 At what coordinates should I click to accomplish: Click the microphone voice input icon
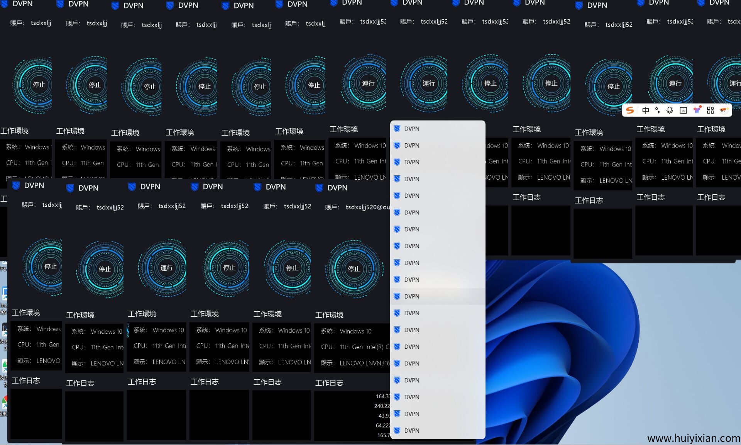(670, 110)
